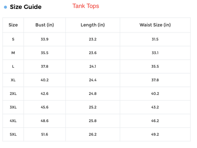Click the blue bullet dot beside Size Guide
The image size is (197, 148).
(6, 7)
